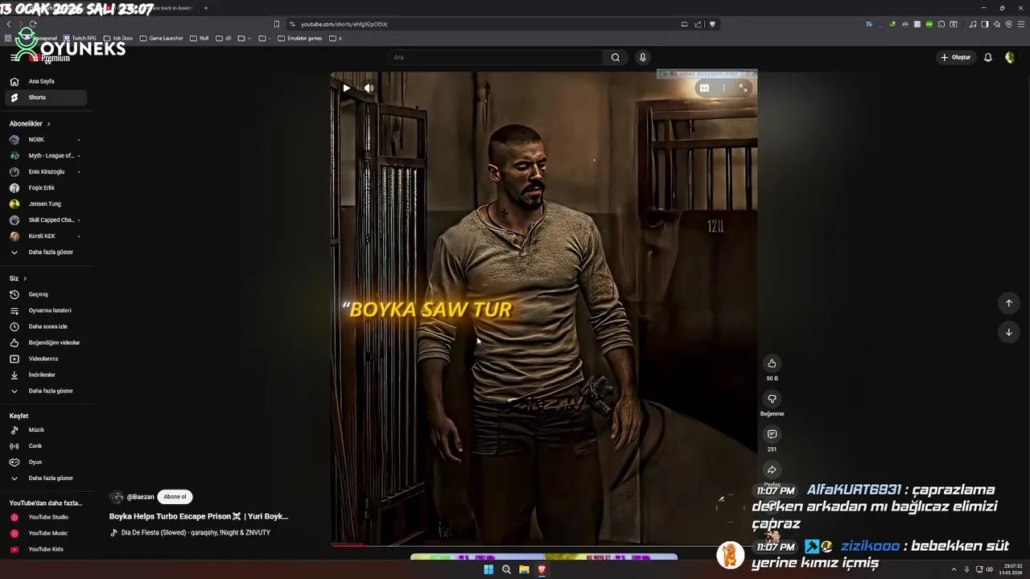This screenshot has height=579, width=1030.
Task: Expand the Siz section chevron
Action: tap(25, 278)
